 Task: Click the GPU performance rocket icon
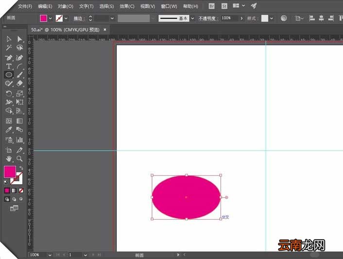tap(254, 6)
